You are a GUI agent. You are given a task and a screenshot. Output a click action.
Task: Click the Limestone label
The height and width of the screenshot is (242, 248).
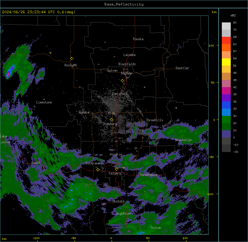click(44, 102)
